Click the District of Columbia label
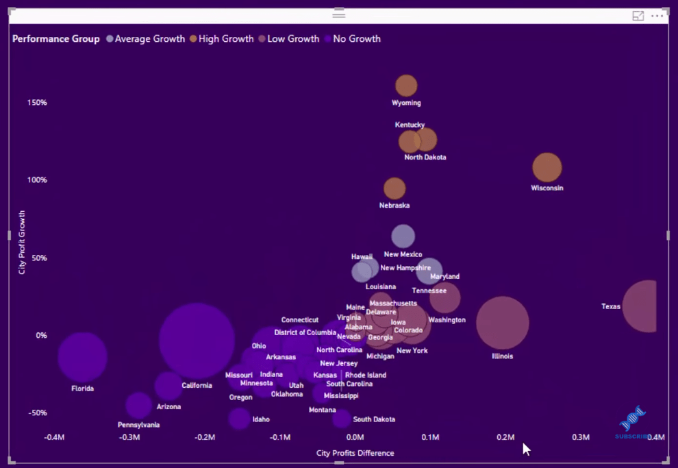Image resolution: width=678 pixels, height=468 pixels. [x=305, y=332]
